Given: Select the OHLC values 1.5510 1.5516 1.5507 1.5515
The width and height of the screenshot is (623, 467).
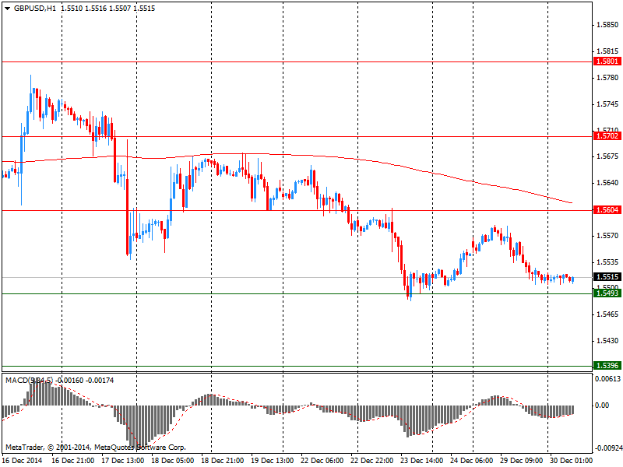Looking at the screenshot, I should click(107, 9).
